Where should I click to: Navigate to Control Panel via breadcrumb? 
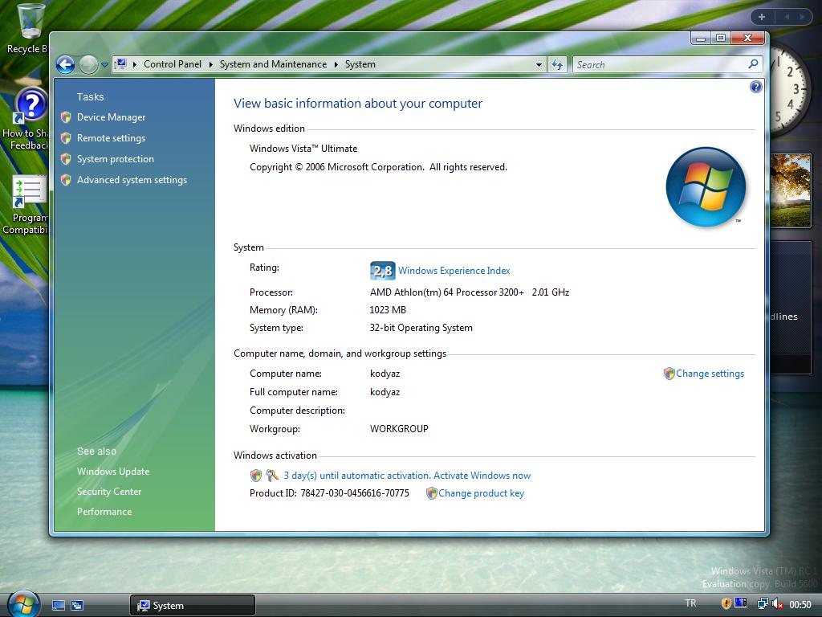[173, 64]
